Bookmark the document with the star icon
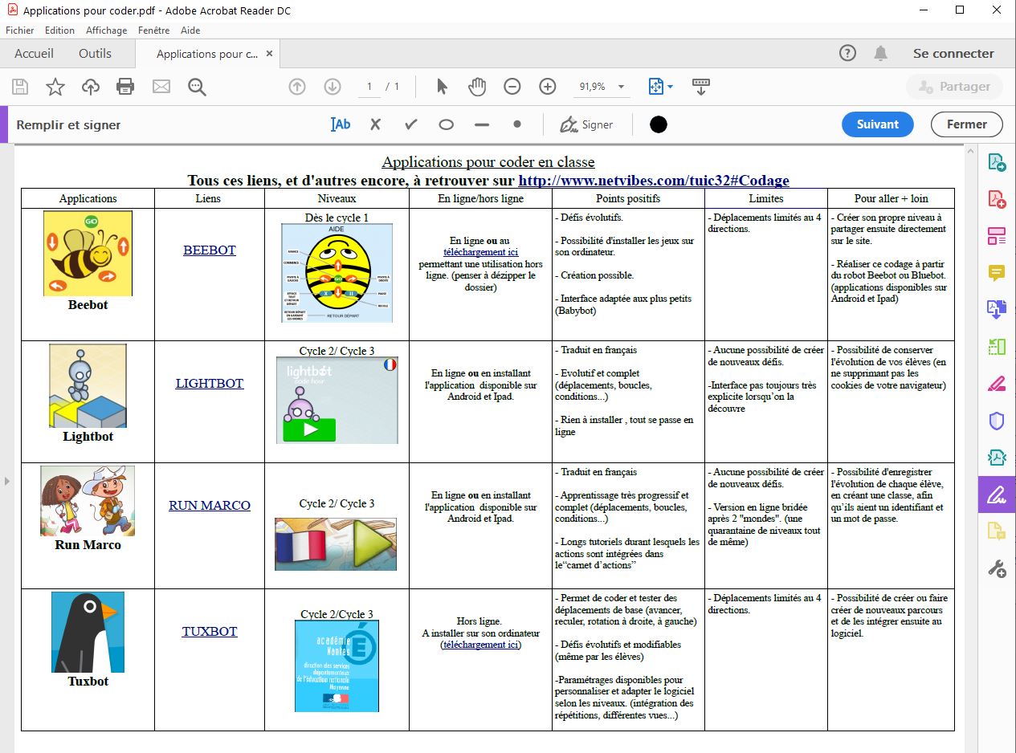Image resolution: width=1016 pixels, height=753 pixels. 55,87
